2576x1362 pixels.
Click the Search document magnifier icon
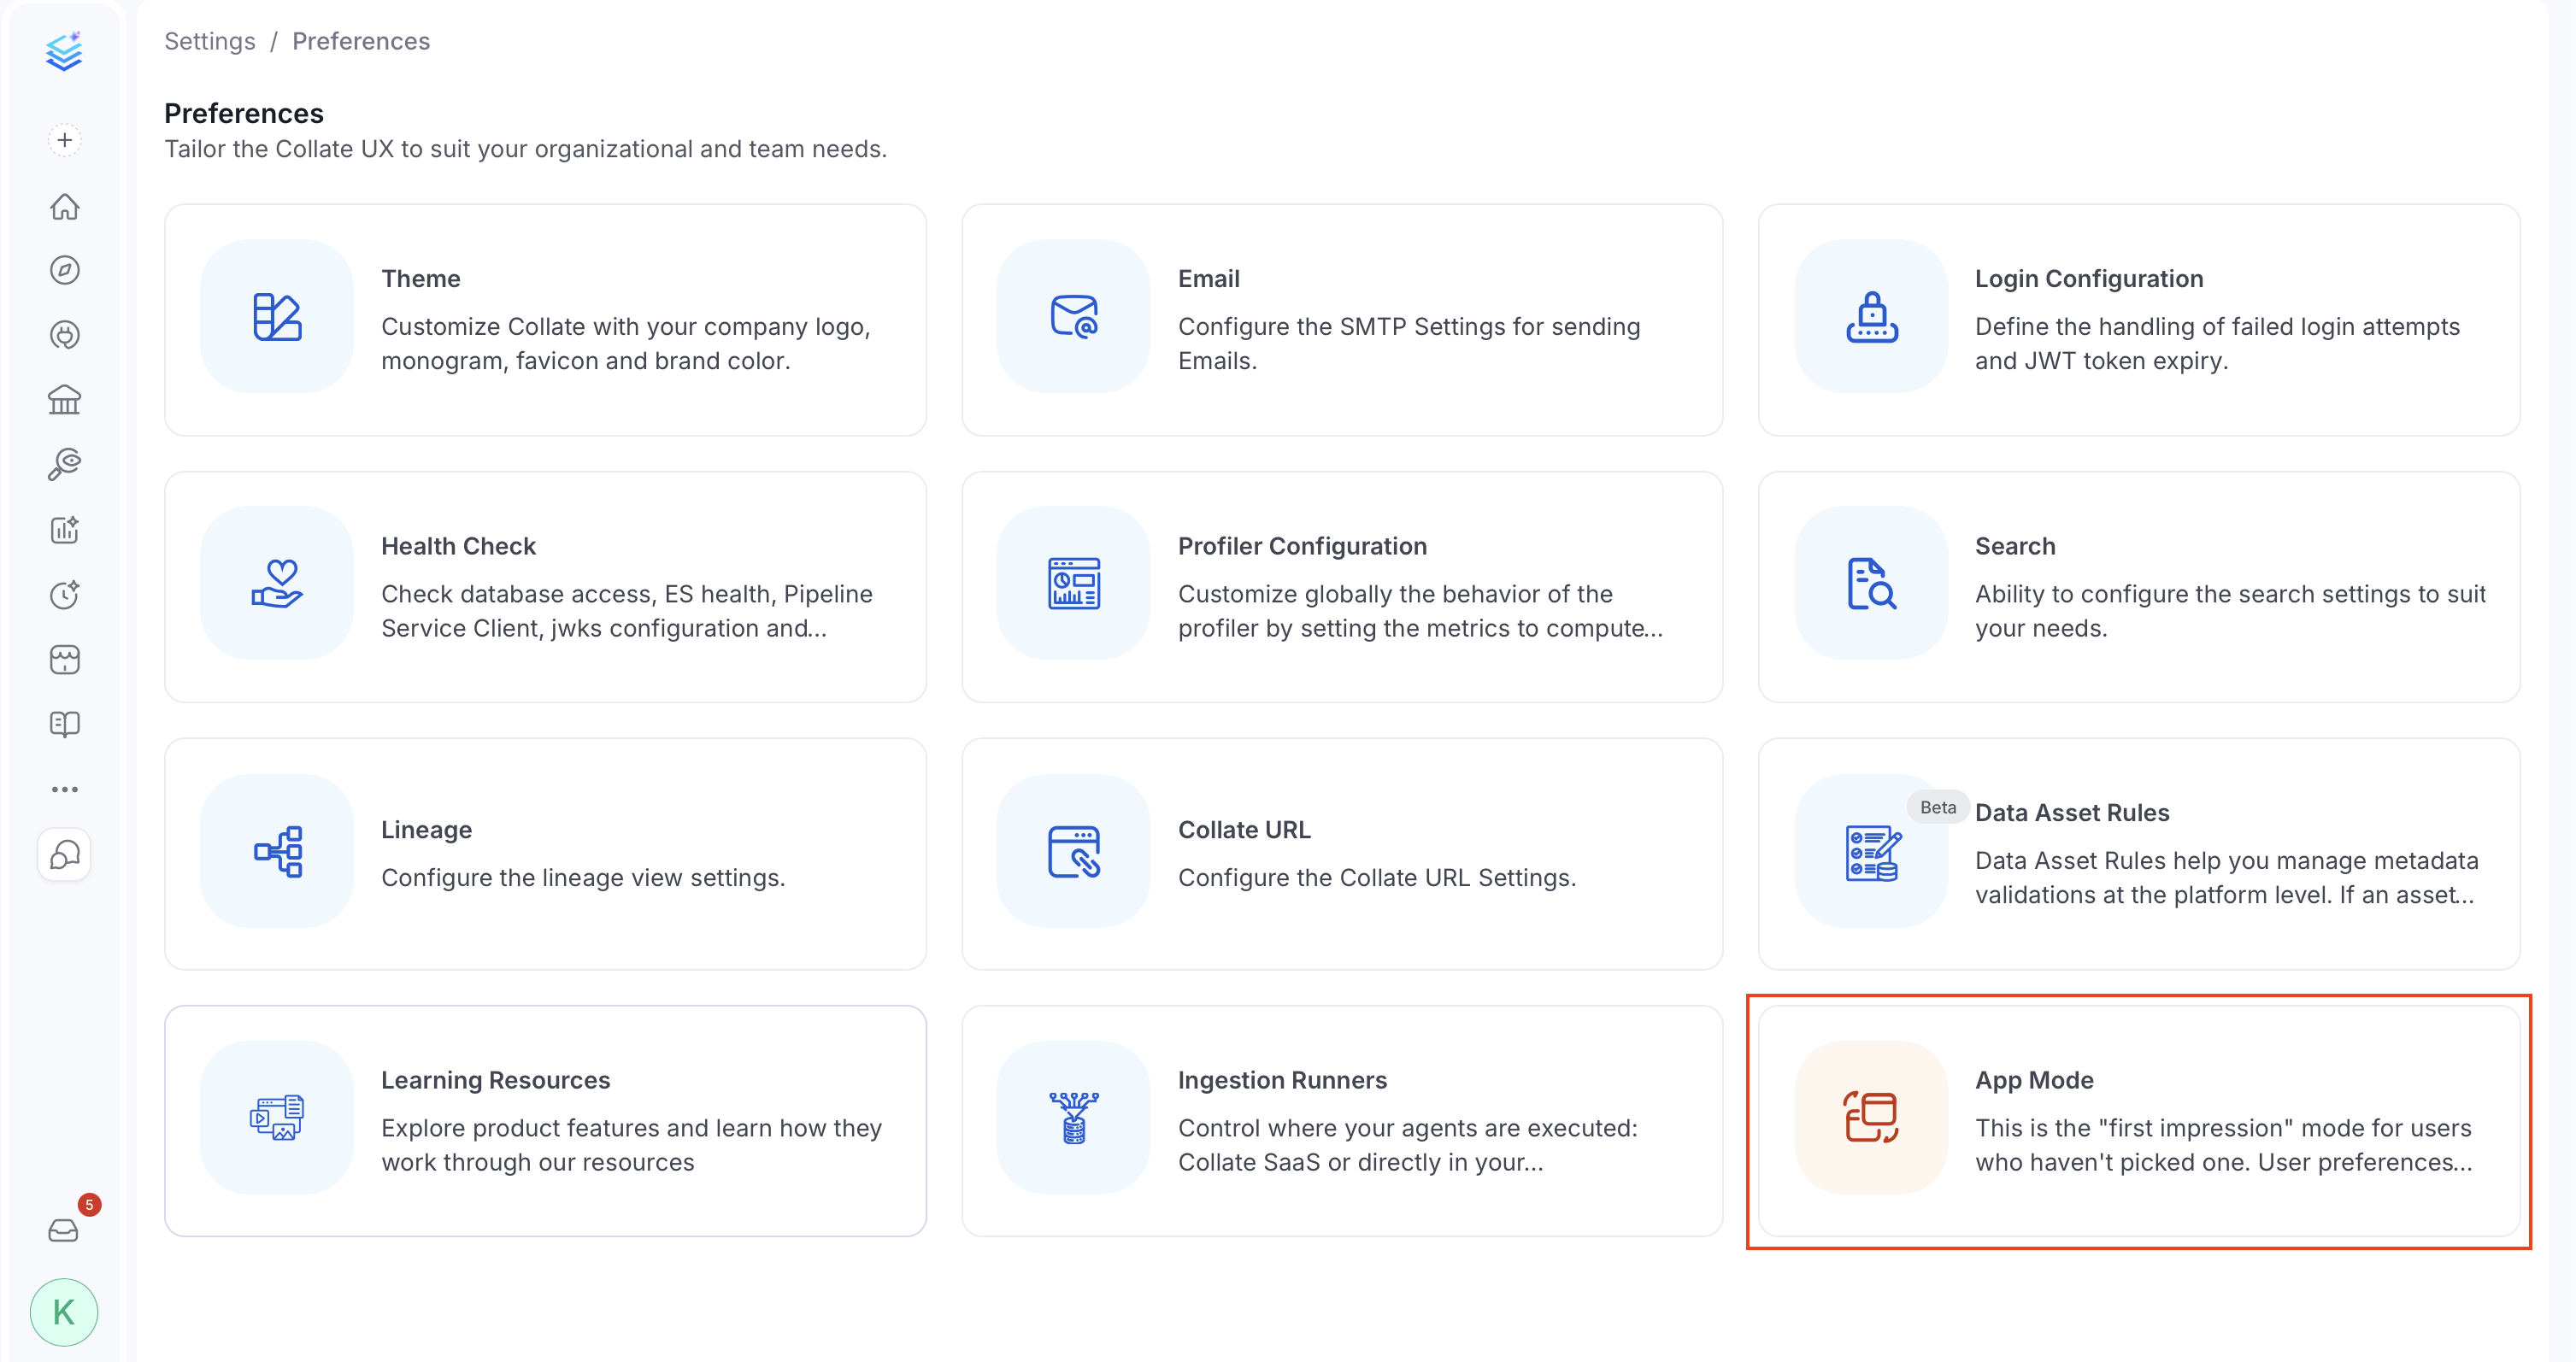click(1871, 583)
